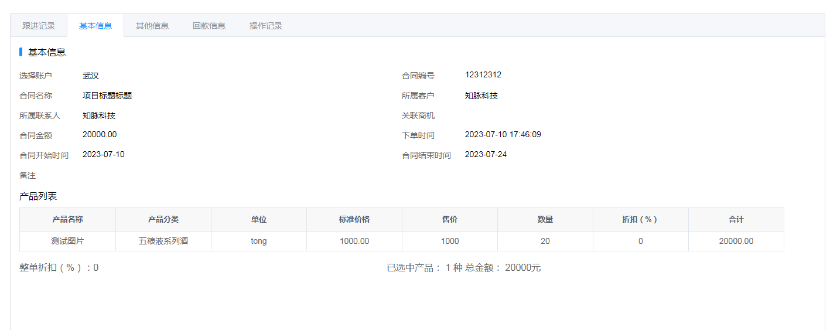Image resolution: width=830 pixels, height=330 pixels.
Task: Click the 合计 column header
Action: [736, 219]
